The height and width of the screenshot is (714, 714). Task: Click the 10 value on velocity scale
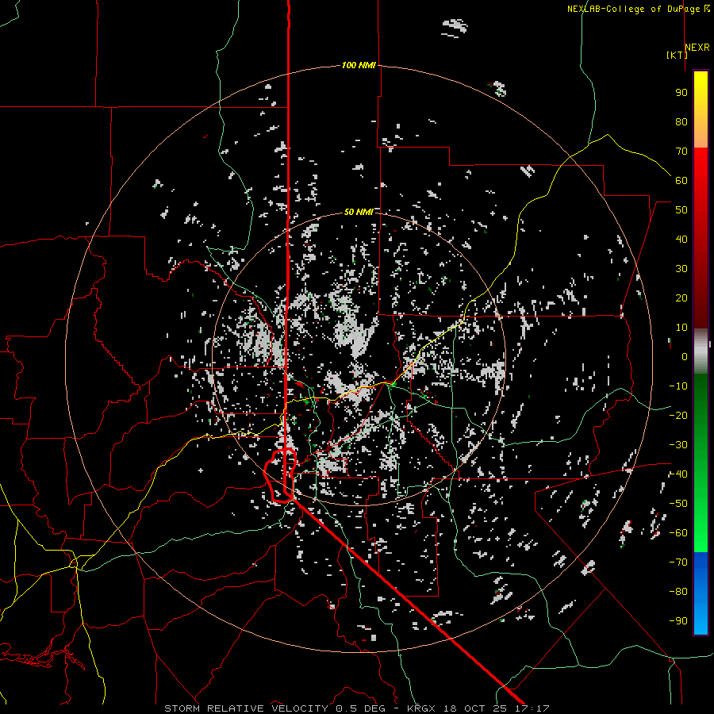coord(681,328)
